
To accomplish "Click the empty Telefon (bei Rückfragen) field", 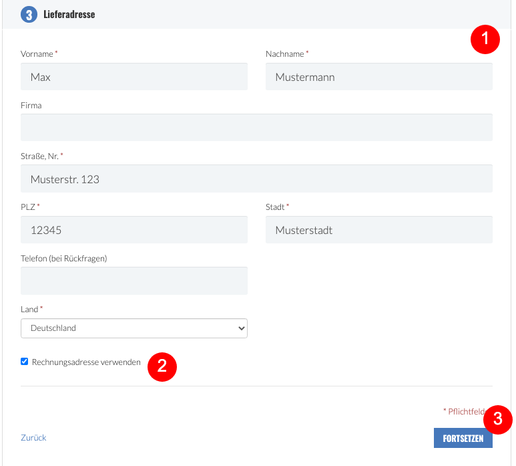I will point(134,281).
